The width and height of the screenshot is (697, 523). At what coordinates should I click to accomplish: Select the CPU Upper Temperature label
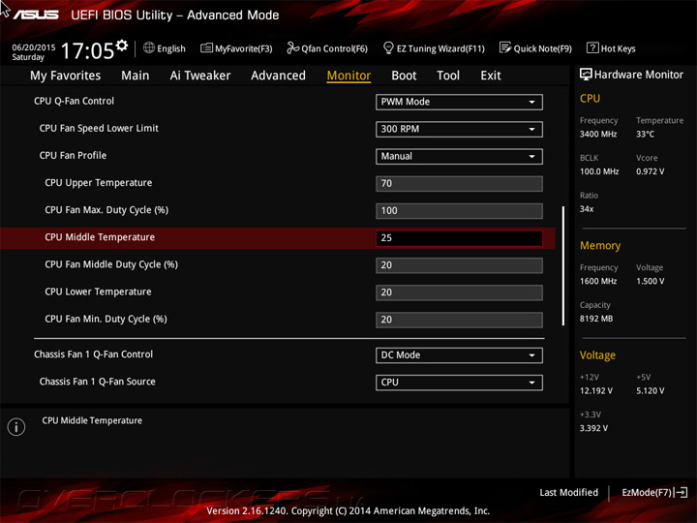click(x=98, y=183)
